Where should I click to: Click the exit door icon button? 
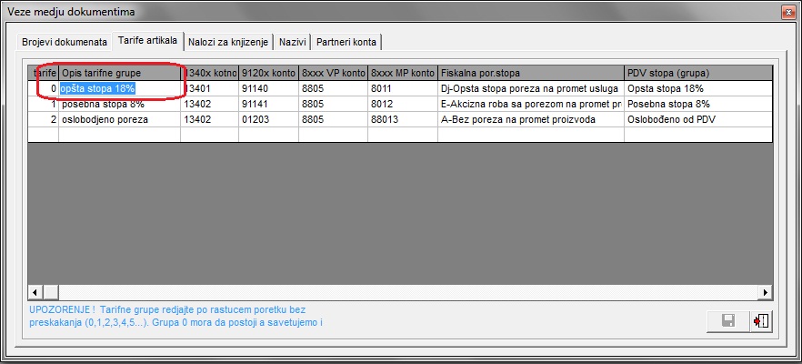point(761,321)
